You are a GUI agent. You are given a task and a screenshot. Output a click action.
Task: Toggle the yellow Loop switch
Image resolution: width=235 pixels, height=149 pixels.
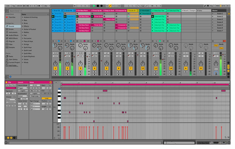click(x=47, y=98)
